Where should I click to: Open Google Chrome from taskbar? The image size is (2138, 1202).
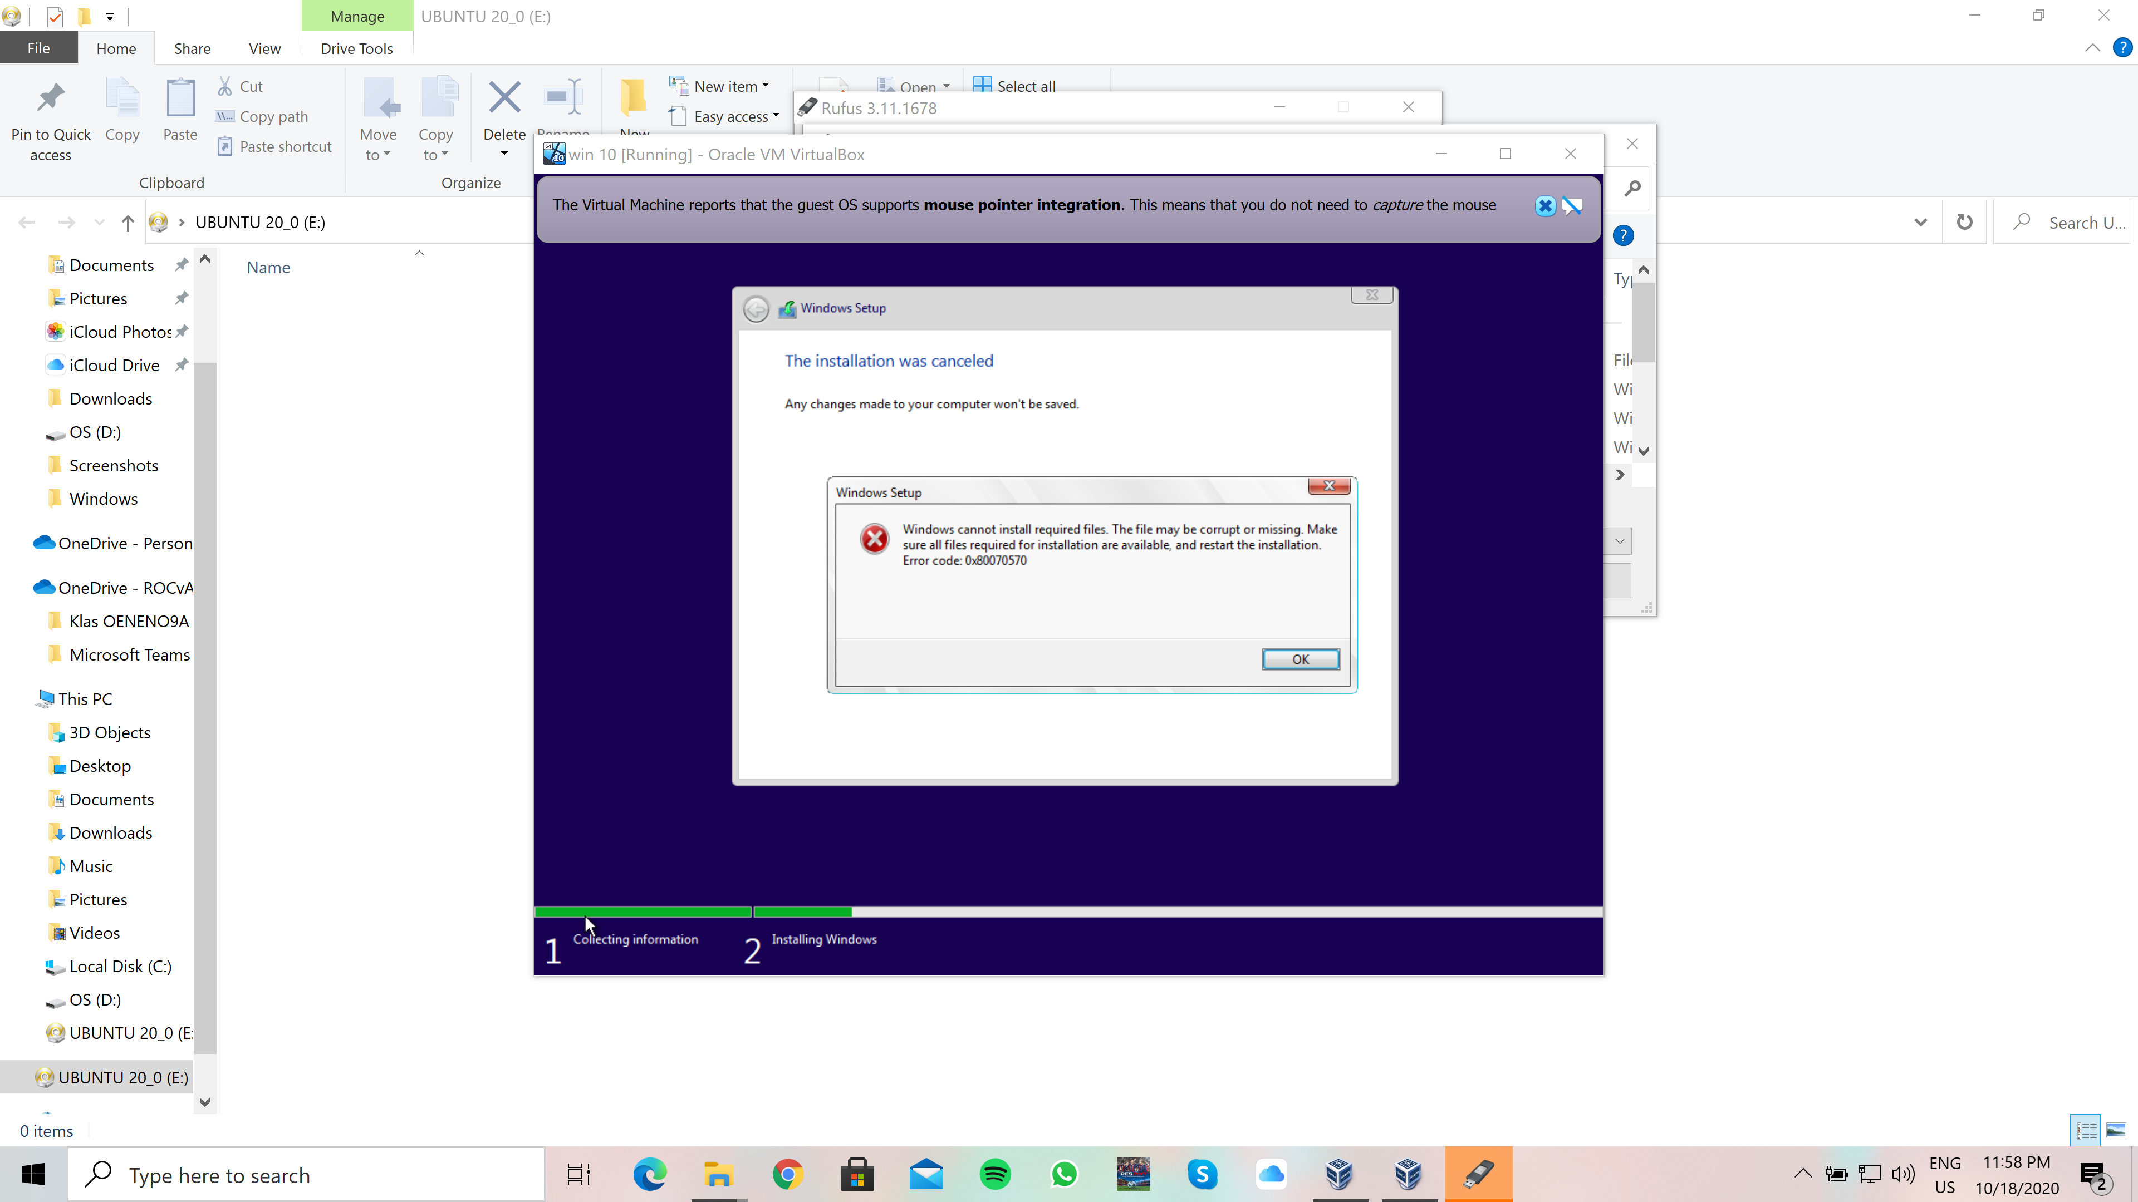click(x=788, y=1175)
